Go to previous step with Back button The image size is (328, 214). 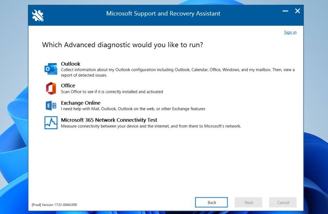click(212, 203)
